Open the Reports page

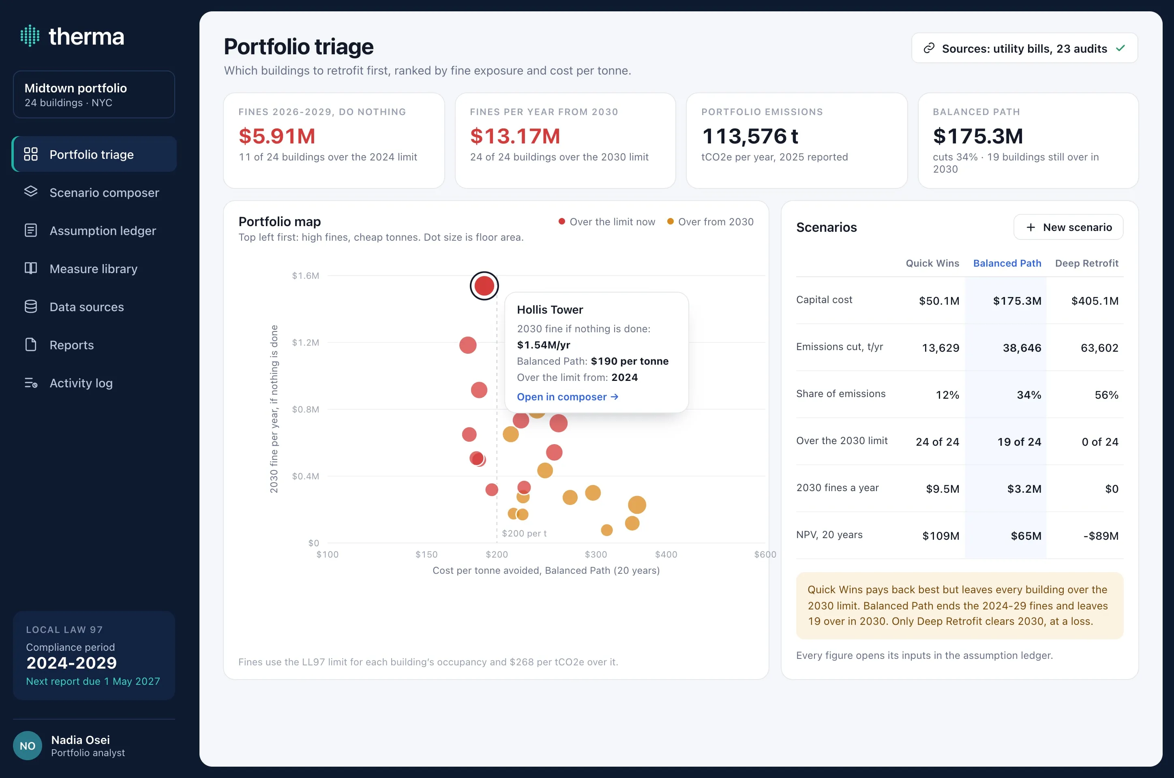click(x=94, y=345)
